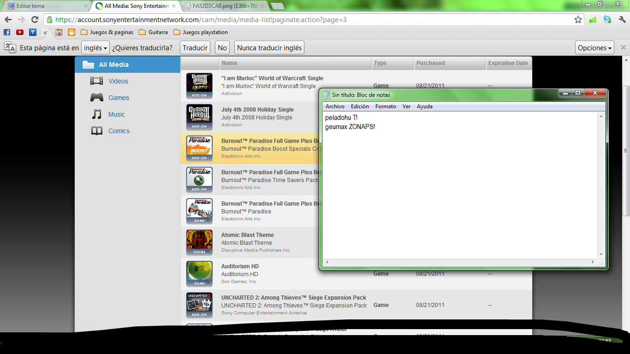Screen dimensions: 630x354
Task: Reload the page with the refresh icon
Action: (x=35, y=20)
